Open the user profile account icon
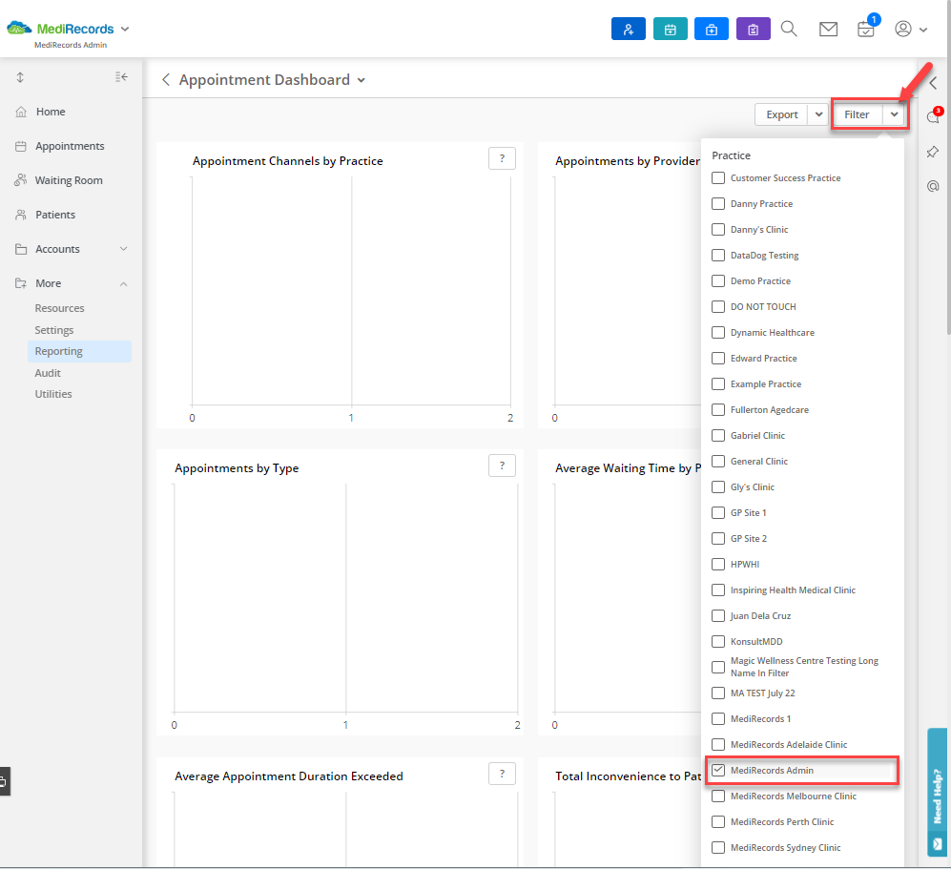This screenshot has height=869, width=951. pyautogui.click(x=903, y=29)
